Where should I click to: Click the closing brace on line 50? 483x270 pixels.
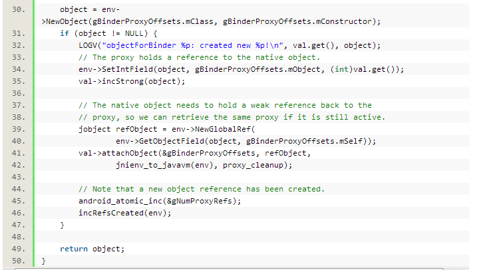tap(43, 261)
